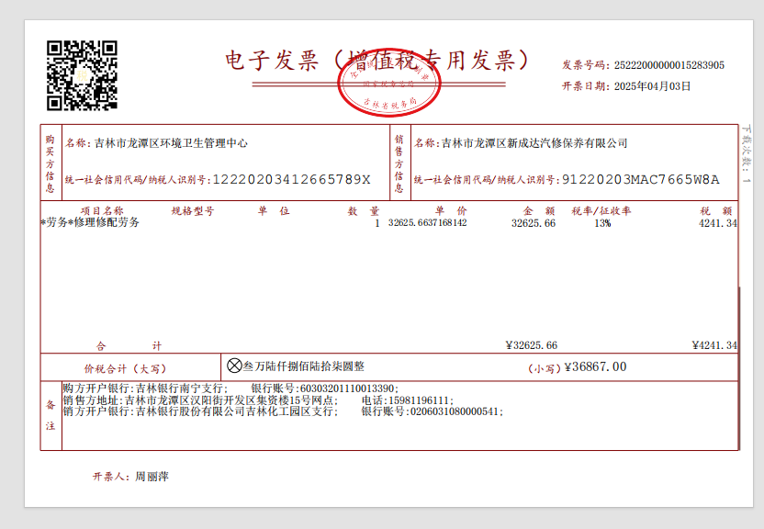Select unit price 32625.6637168142
Image resolution: width=764 pixels, height=529 pixels.
click(427, 223)
